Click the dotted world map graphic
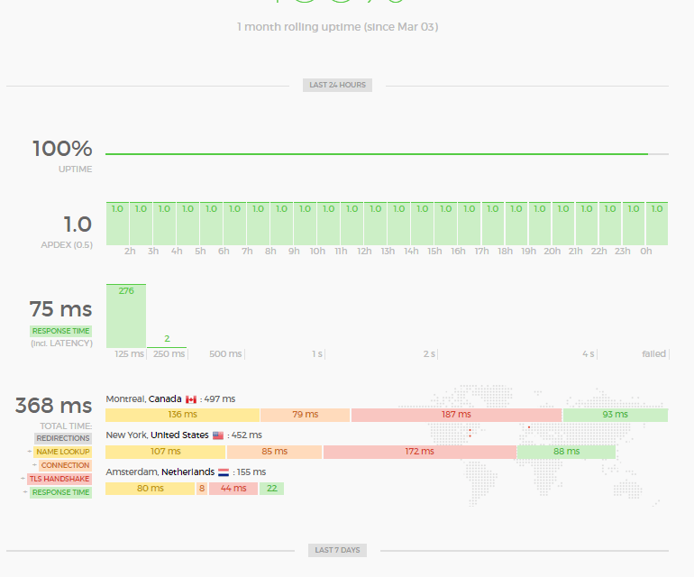The image size is (694, 577). click(531, 445)
